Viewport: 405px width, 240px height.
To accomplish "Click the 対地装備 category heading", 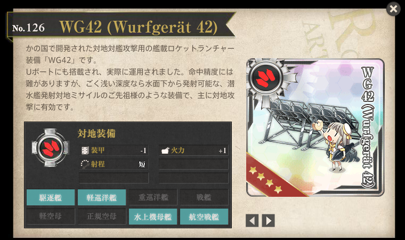I will [x=96, y=133].
